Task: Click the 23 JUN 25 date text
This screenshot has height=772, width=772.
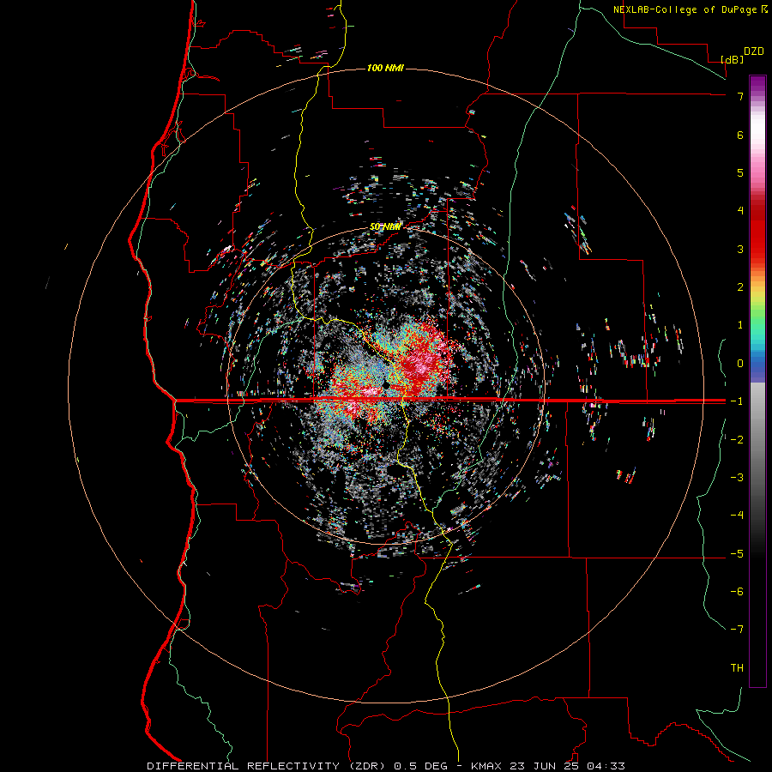Action: coord(546,766)
